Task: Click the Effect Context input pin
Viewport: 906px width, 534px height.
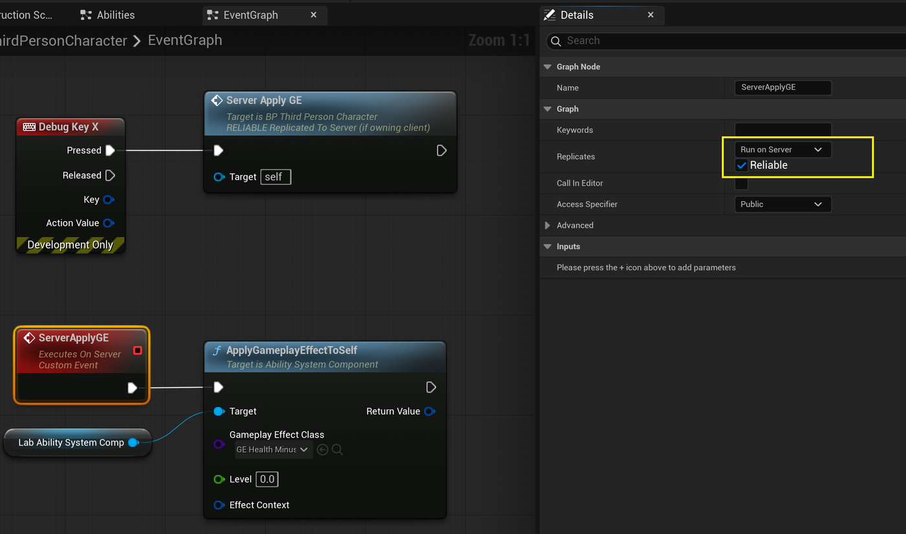Action: 219,505
